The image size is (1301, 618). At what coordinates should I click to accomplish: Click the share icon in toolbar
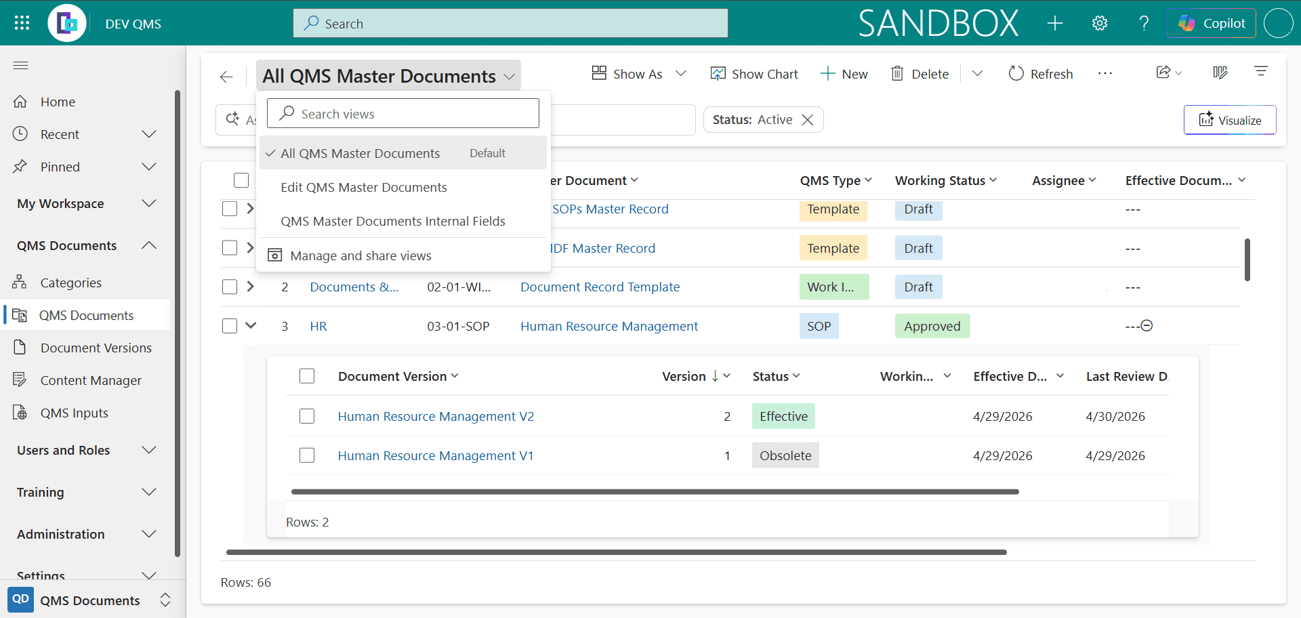[x=1163, y=72]
